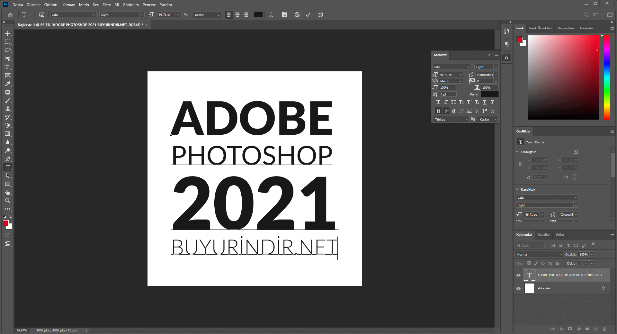Toggle Character and Paragraph panels button

pyautogui.click(x=284, y=15)
